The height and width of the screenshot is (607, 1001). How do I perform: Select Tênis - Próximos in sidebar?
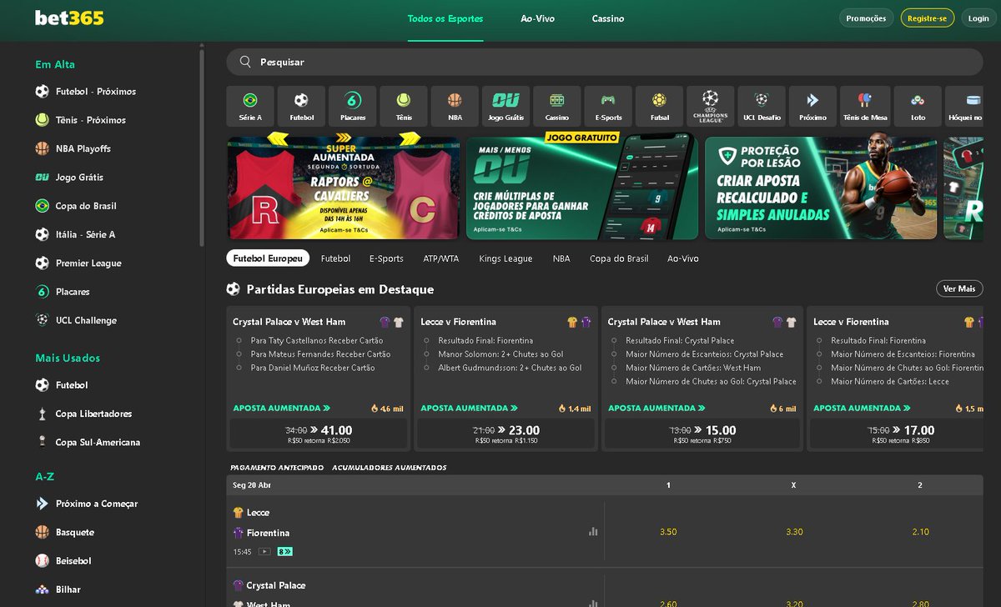(x=90, y=120)
